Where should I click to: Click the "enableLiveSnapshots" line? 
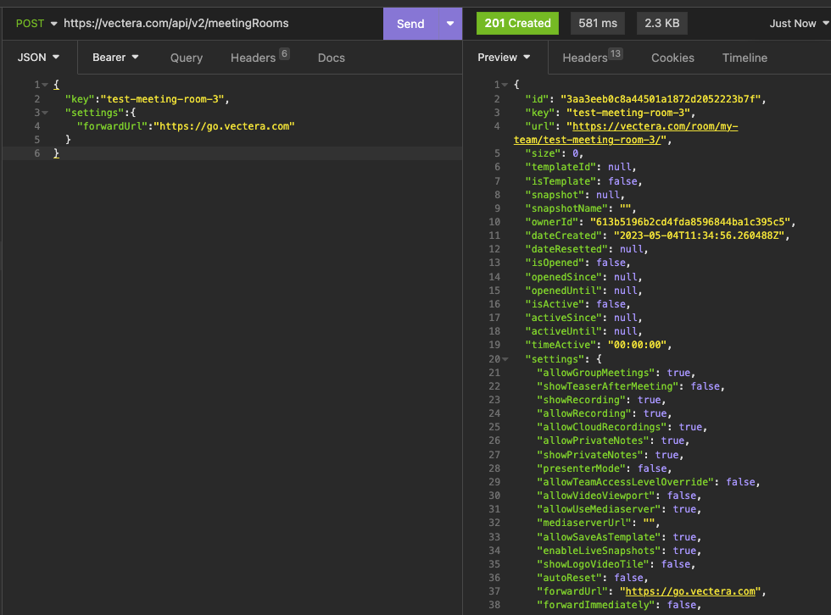[x=619, y=551]
